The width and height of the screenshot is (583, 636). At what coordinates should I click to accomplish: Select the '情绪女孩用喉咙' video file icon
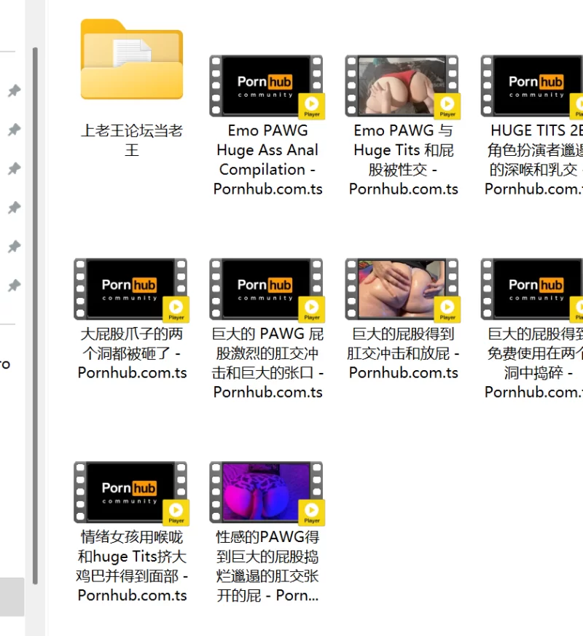tap(131, 492)
